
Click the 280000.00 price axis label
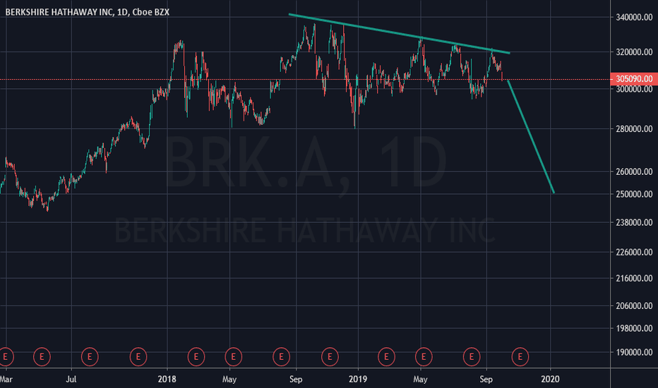(x=634, y=129)
